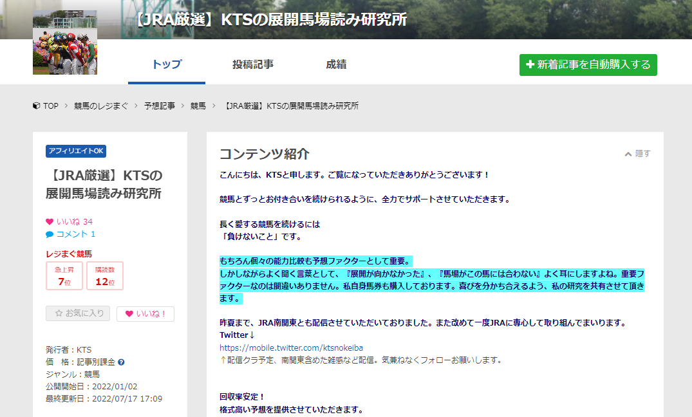Open the コメント 1 link
The image size is (692, 417).
click(75, 234)
